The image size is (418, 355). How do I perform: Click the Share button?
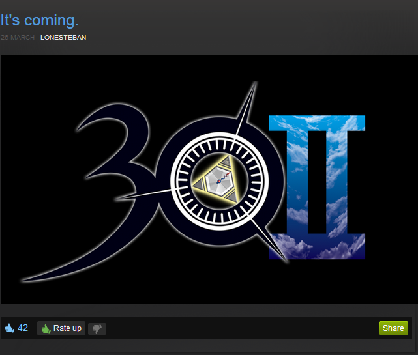393,328
